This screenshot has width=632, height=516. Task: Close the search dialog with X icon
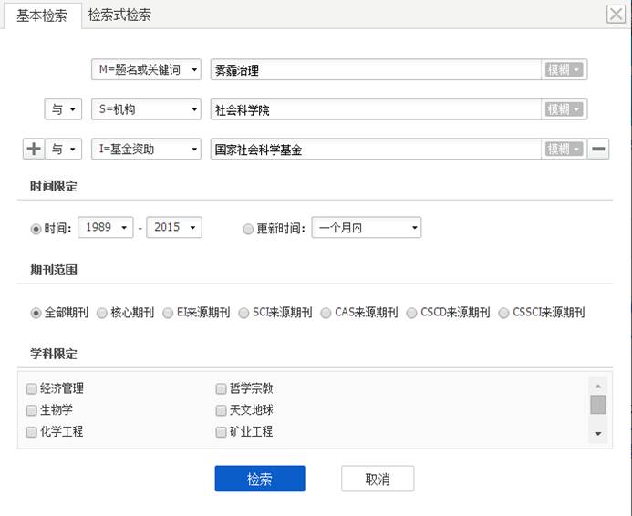pos(616,14)
